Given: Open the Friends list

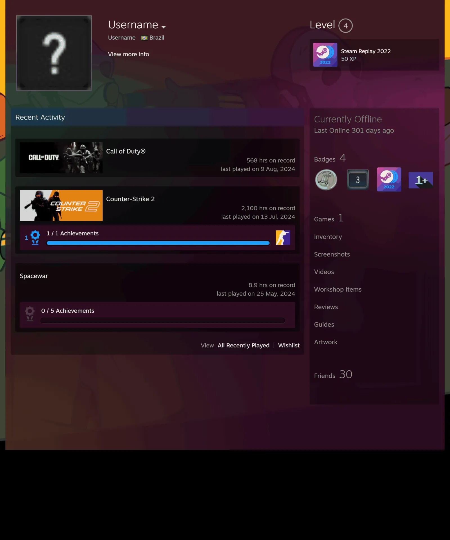Looking at the screenshot, I should pyautogui.click(x=333, y=375).
